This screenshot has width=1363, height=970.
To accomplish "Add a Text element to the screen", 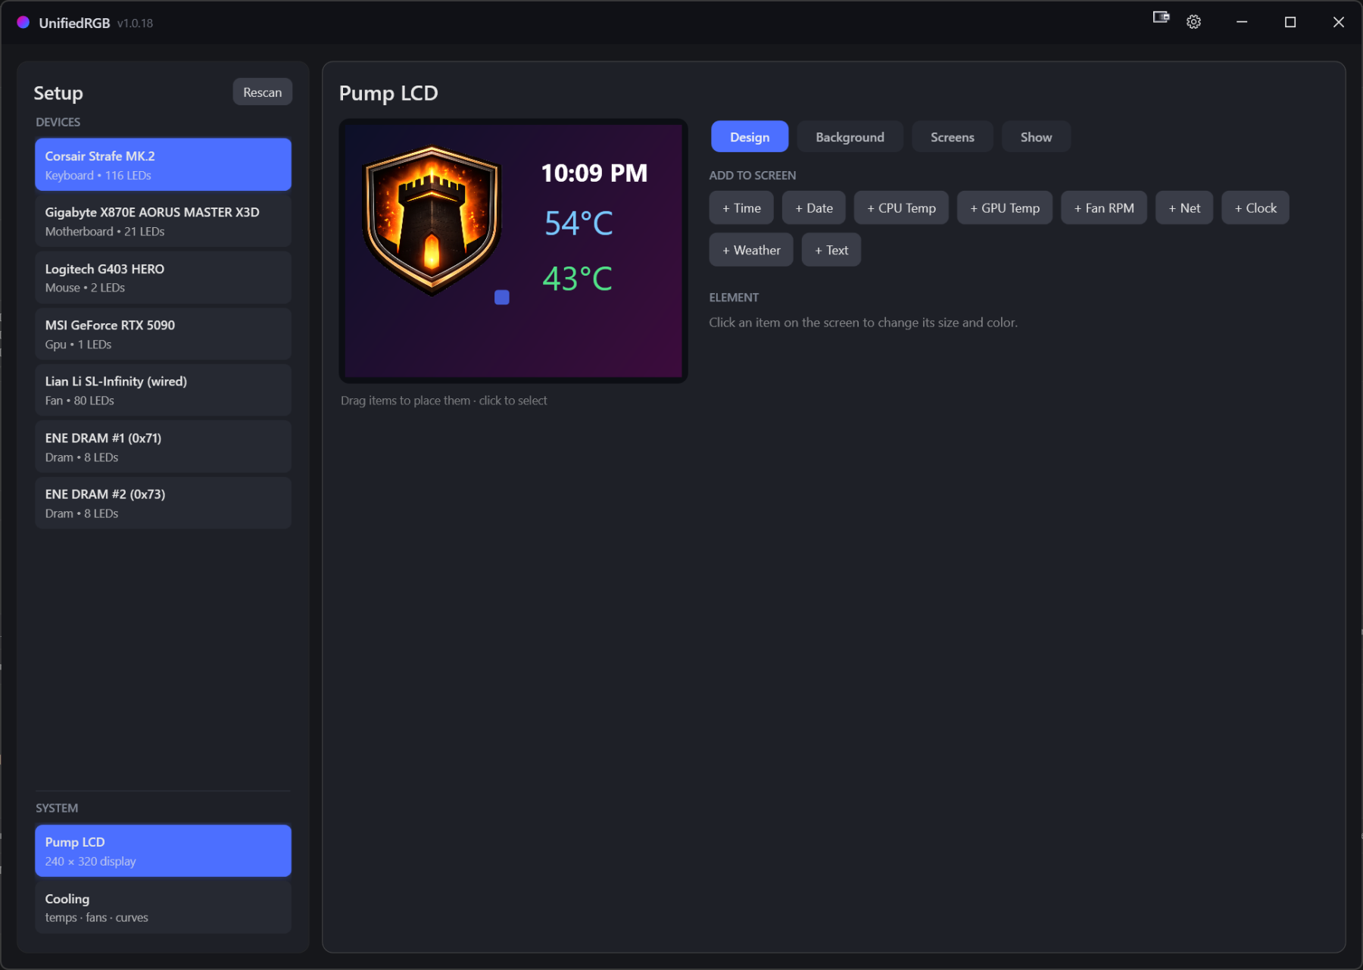I will click(831, 251).
